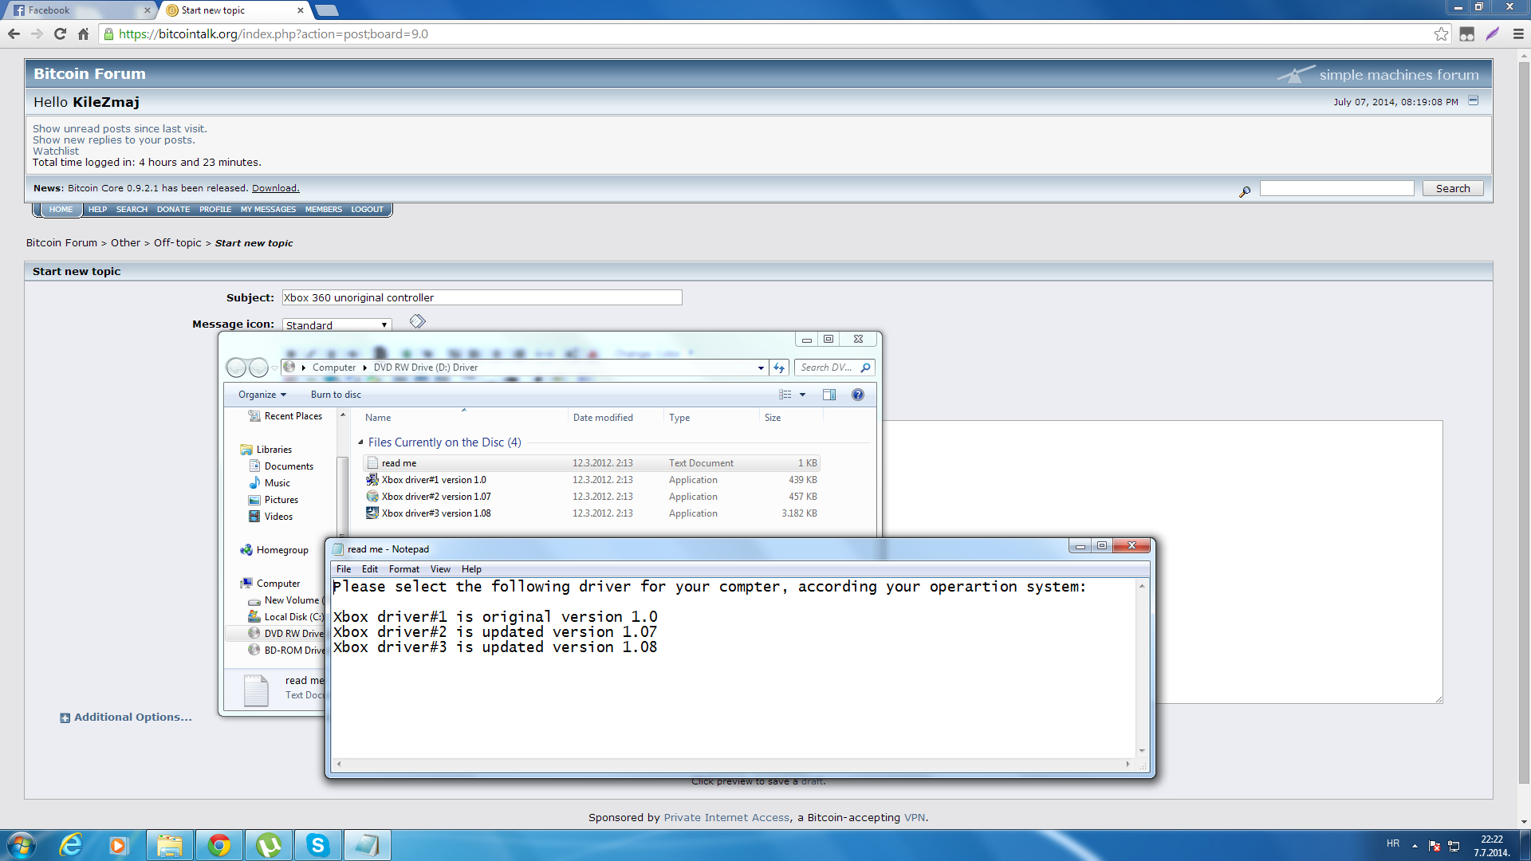Select Local Disk (C:) in sidebar
Viewport: 1531px width, 861px height.
286,617
